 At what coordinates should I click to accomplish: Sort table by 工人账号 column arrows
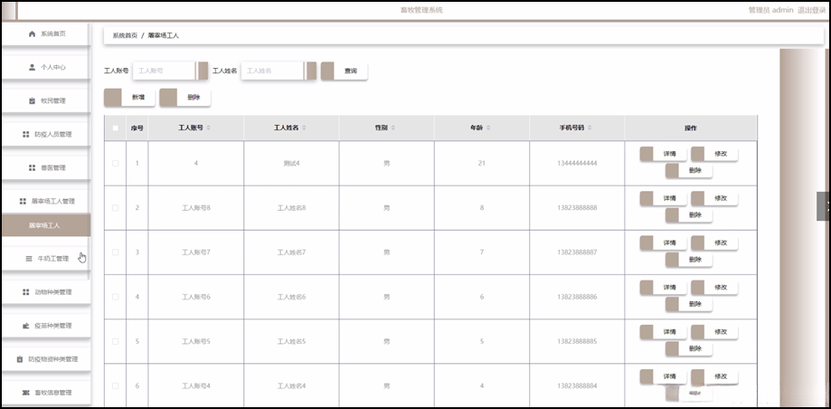click(x=209, y=128)
